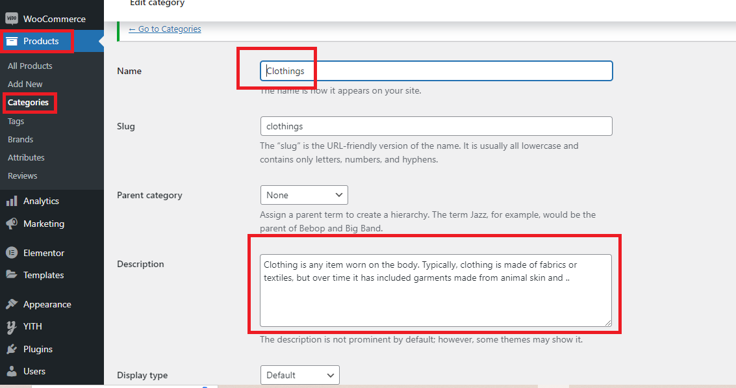Click the Appearance paintbrush icon
Screen dimensions: 736x388
12,304
